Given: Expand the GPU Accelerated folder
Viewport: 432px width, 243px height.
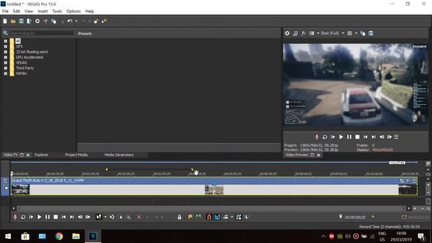Looking at the screenshot, I should pyautogui.click(x=5, y=57).
